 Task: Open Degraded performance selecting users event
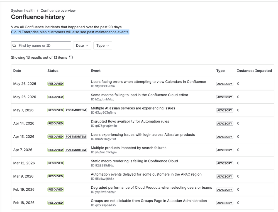point(152,188)
